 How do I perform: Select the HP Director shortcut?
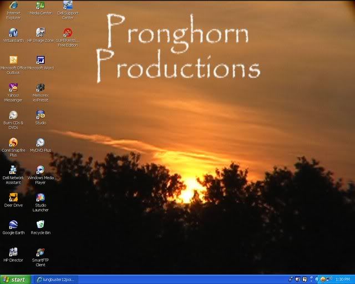[x=13, y=255]
